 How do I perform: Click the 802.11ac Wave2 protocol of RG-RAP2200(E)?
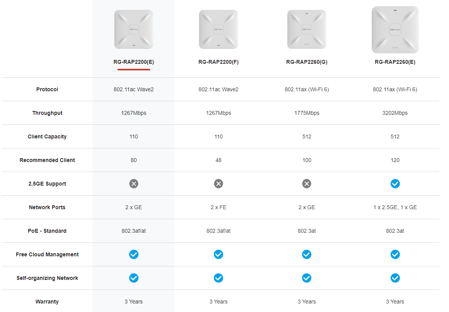pos(133,89)
